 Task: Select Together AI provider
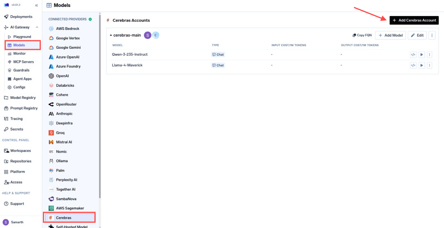pyautogui.click(x=62, y=189)
